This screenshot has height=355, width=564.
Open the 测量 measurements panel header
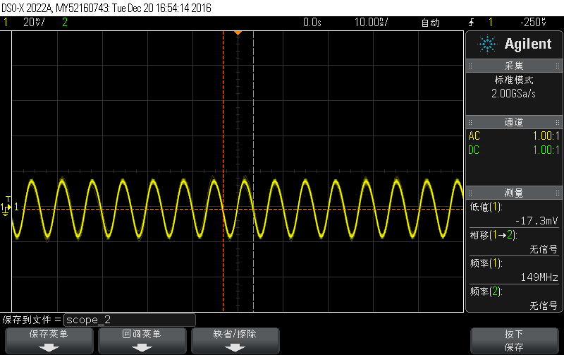514,193
